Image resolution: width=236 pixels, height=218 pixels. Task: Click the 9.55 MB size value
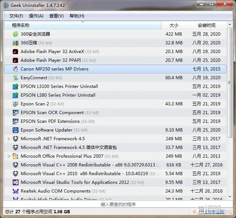coord(174,182)
